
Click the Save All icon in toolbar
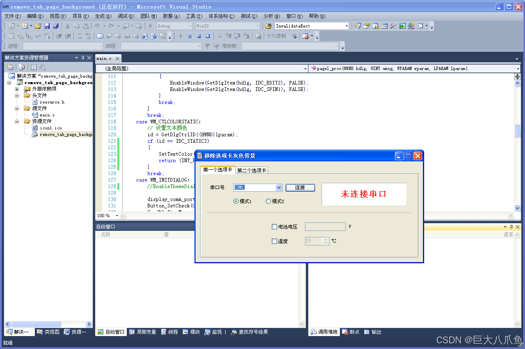pyautogui.click(x=56, y=26)
